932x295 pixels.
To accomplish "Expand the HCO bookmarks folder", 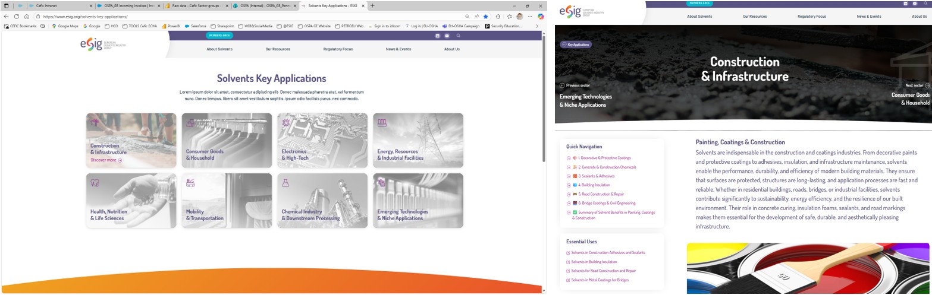I will point(111,26).
